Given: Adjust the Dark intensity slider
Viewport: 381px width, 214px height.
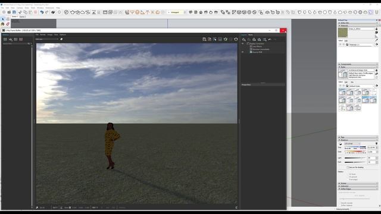Looking at the screenshot, I should click(355, 162).
